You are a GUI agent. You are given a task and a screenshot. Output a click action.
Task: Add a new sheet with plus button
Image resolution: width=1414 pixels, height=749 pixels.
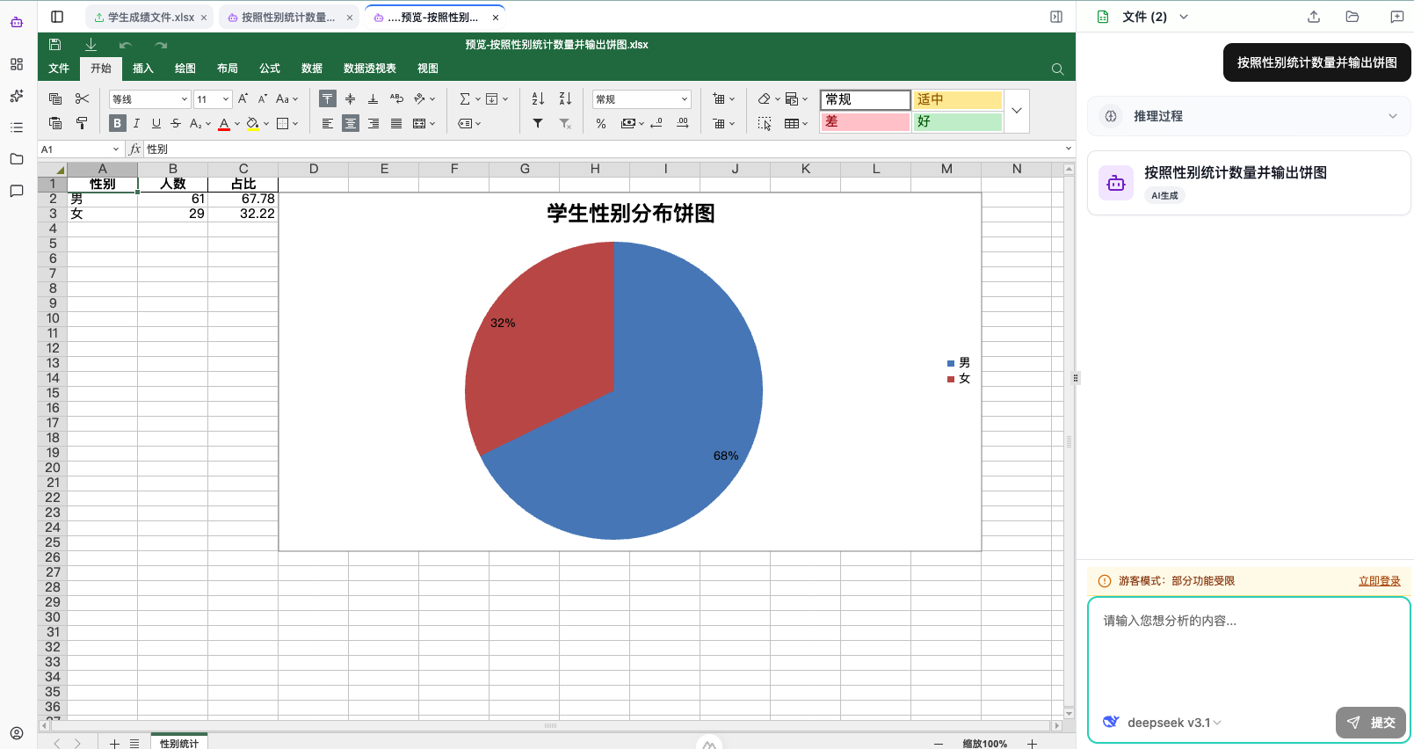(114, 744)
